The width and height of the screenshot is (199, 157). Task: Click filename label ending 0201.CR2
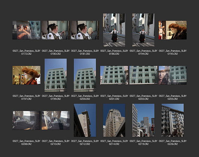click(114, 97)
